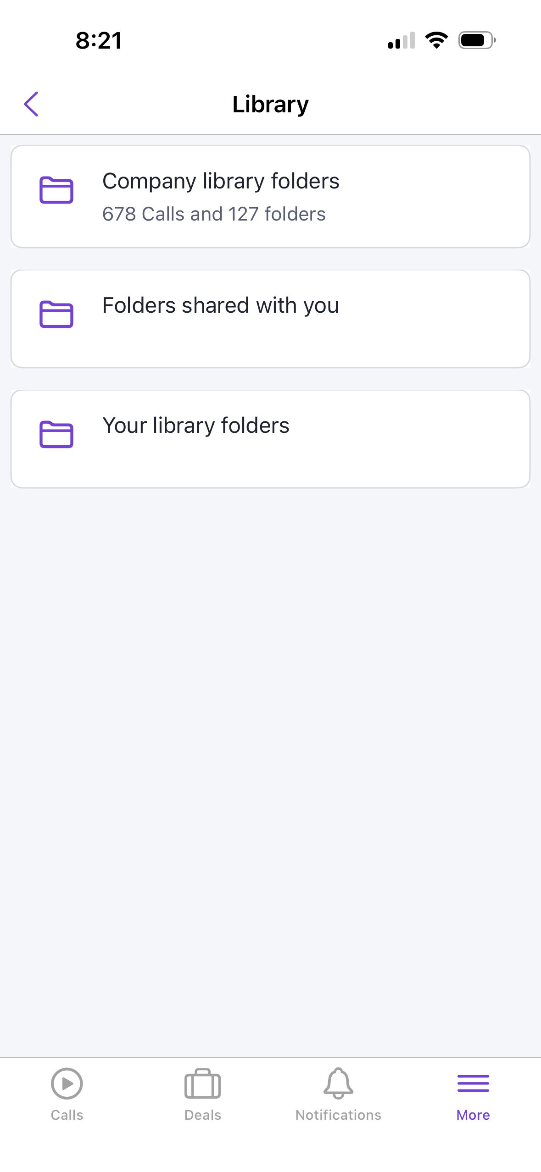Switch to the Deals tab label
This screenshot has width=541, height=1172.
202,1115
